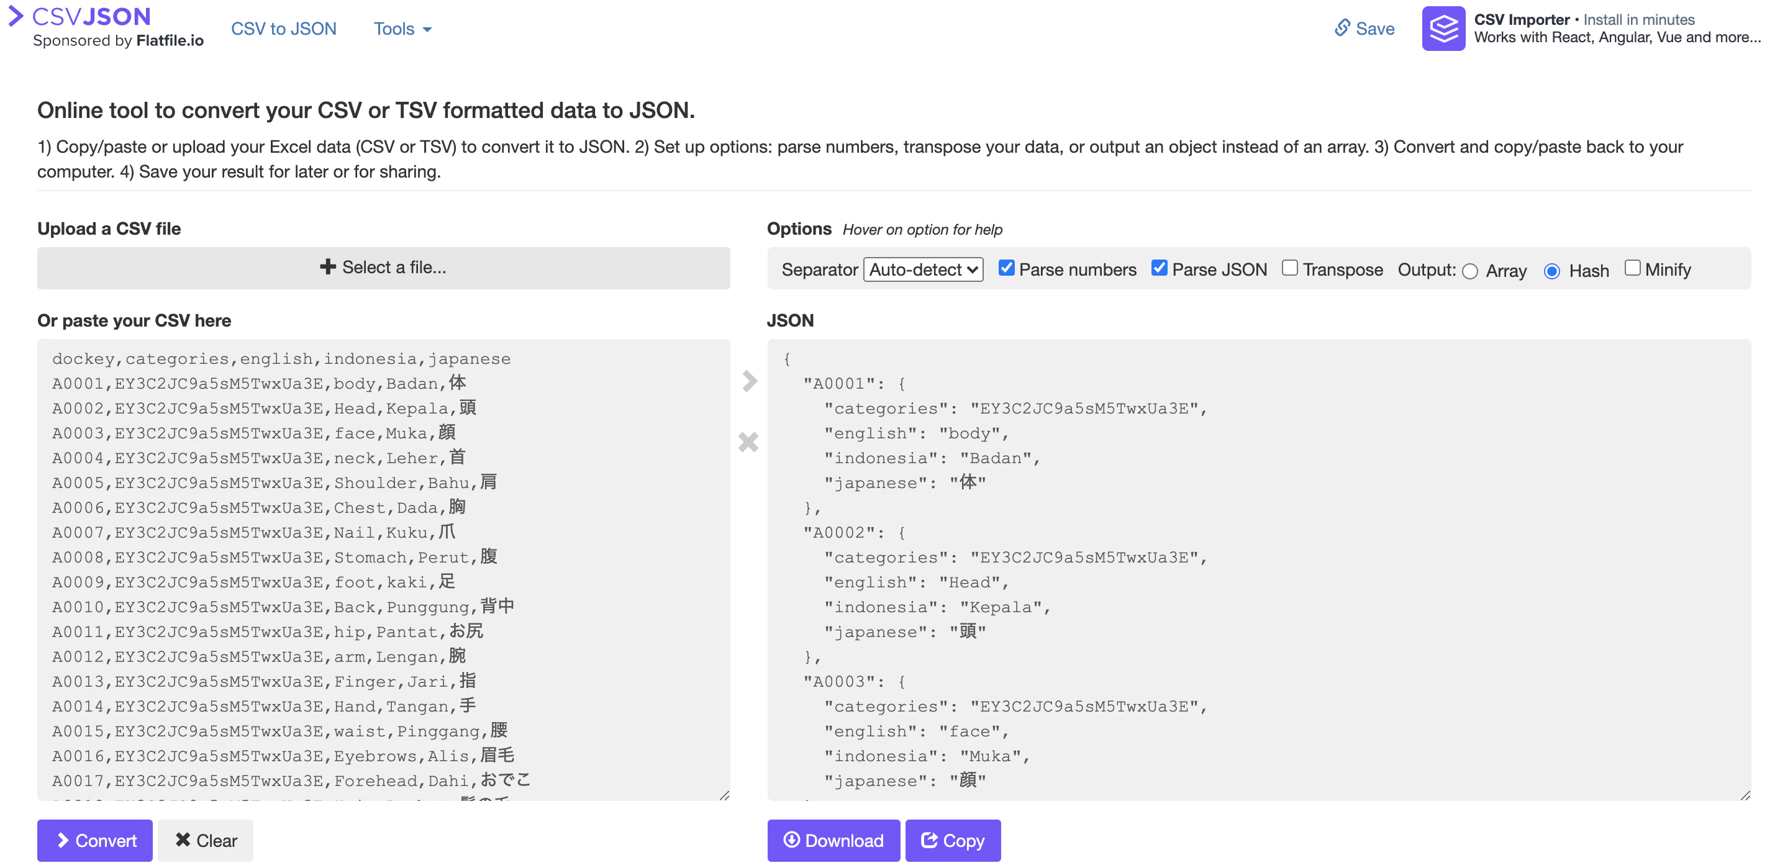Open the CSV to JSON nav item

pyautogui.click(x=283, y=29)
